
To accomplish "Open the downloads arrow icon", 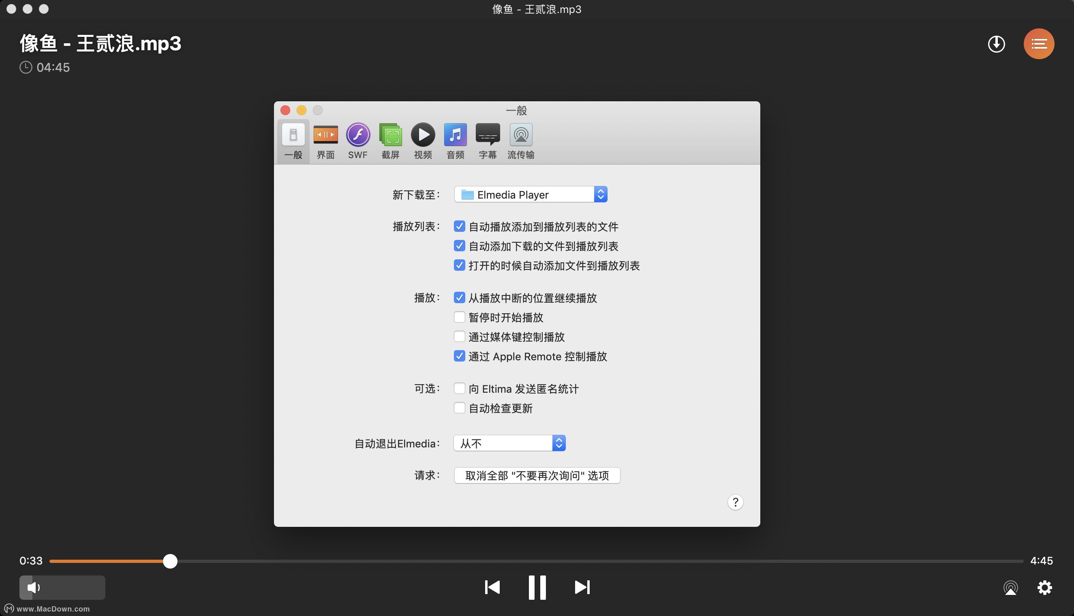I will pos(996,44).
